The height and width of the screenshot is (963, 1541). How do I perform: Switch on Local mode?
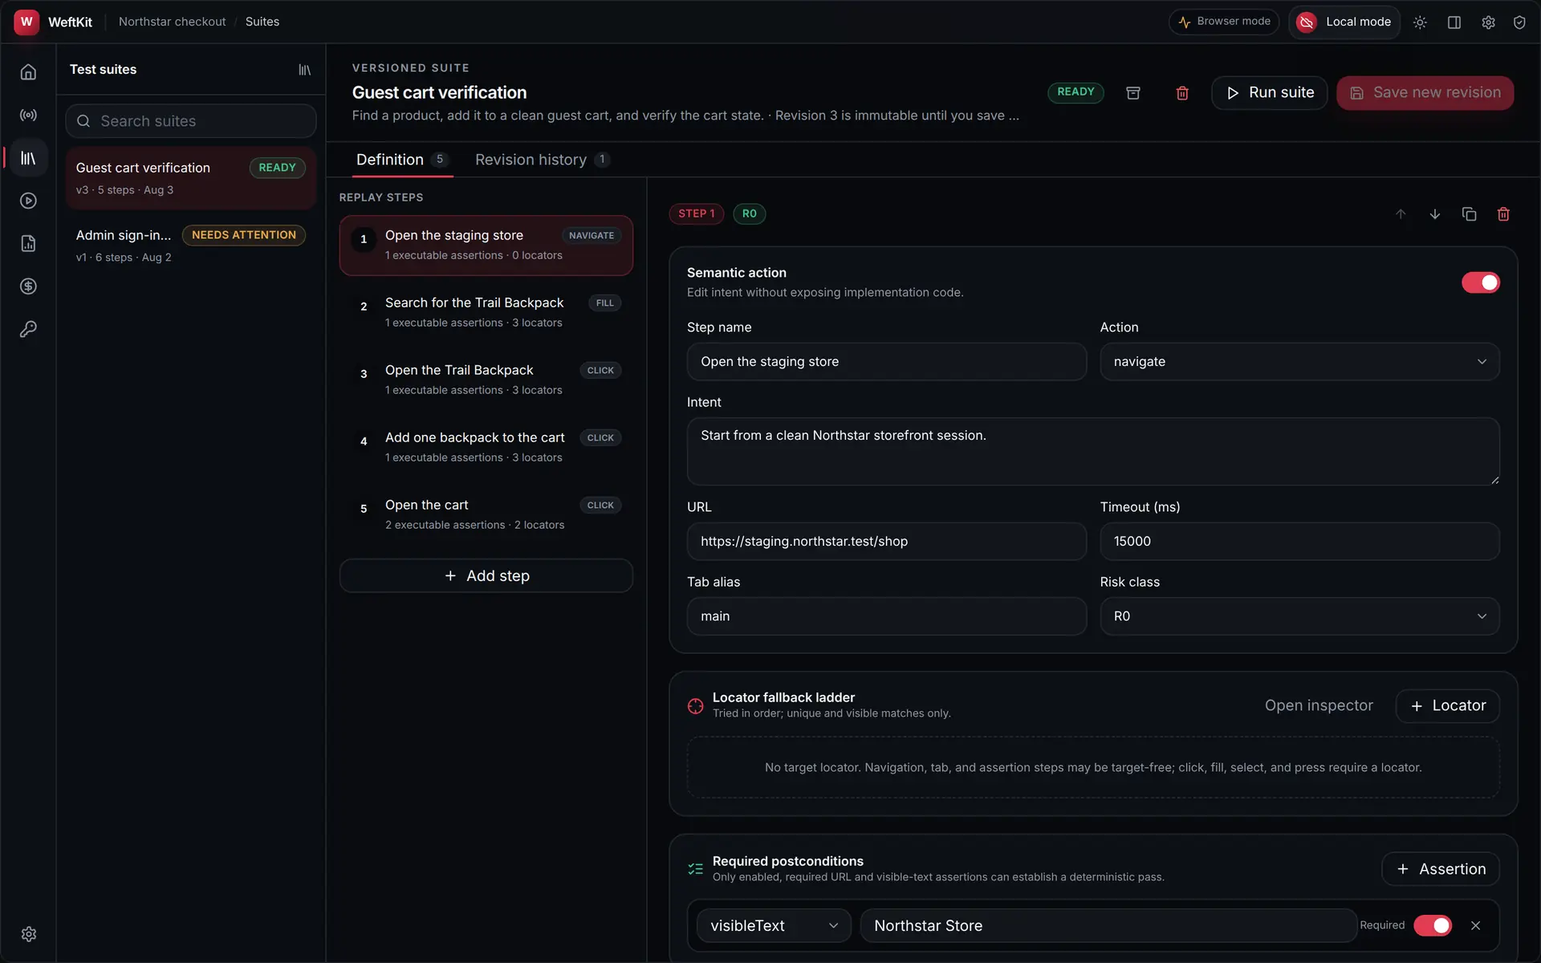pos(1344,22)
